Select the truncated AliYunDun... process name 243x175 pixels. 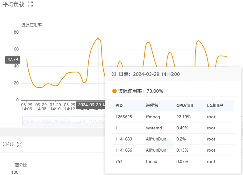tap(158, 139)
